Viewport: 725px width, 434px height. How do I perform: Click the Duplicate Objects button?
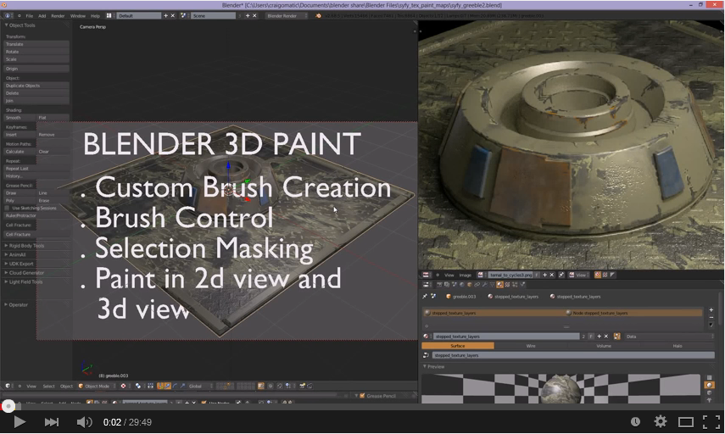(x=36, y=86)
